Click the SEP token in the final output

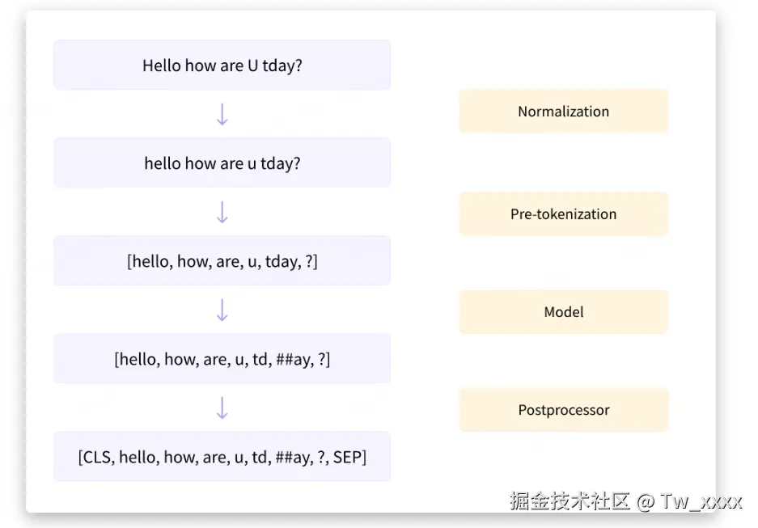[346, 458]
